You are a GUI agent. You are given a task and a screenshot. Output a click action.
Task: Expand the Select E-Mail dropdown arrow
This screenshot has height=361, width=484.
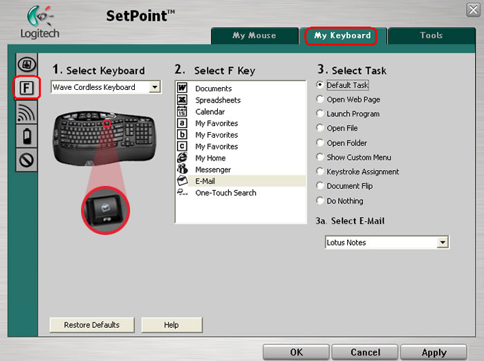coord(443,242)
